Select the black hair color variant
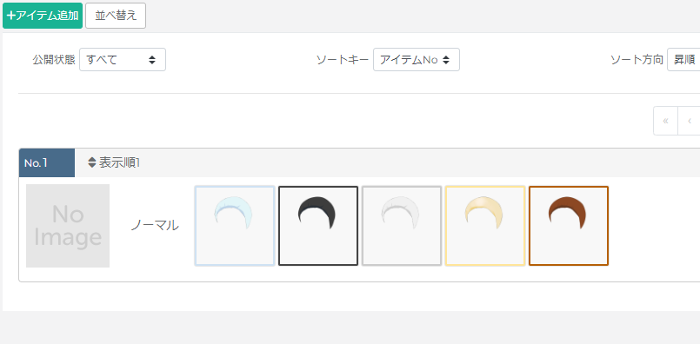 coord(318,226)
